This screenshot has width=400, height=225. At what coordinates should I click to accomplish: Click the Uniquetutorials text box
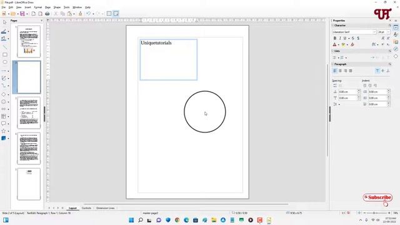[x=168, y=59]
